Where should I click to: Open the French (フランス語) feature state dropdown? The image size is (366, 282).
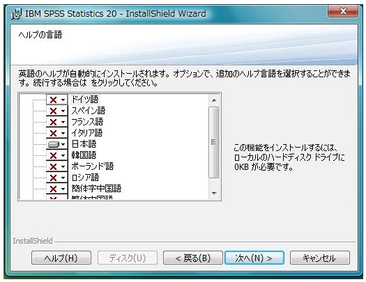pyautogui.click(x=56, y=122)
